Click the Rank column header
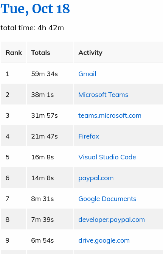The height and width of the screenshot is (254, 163). click(14, 53)
